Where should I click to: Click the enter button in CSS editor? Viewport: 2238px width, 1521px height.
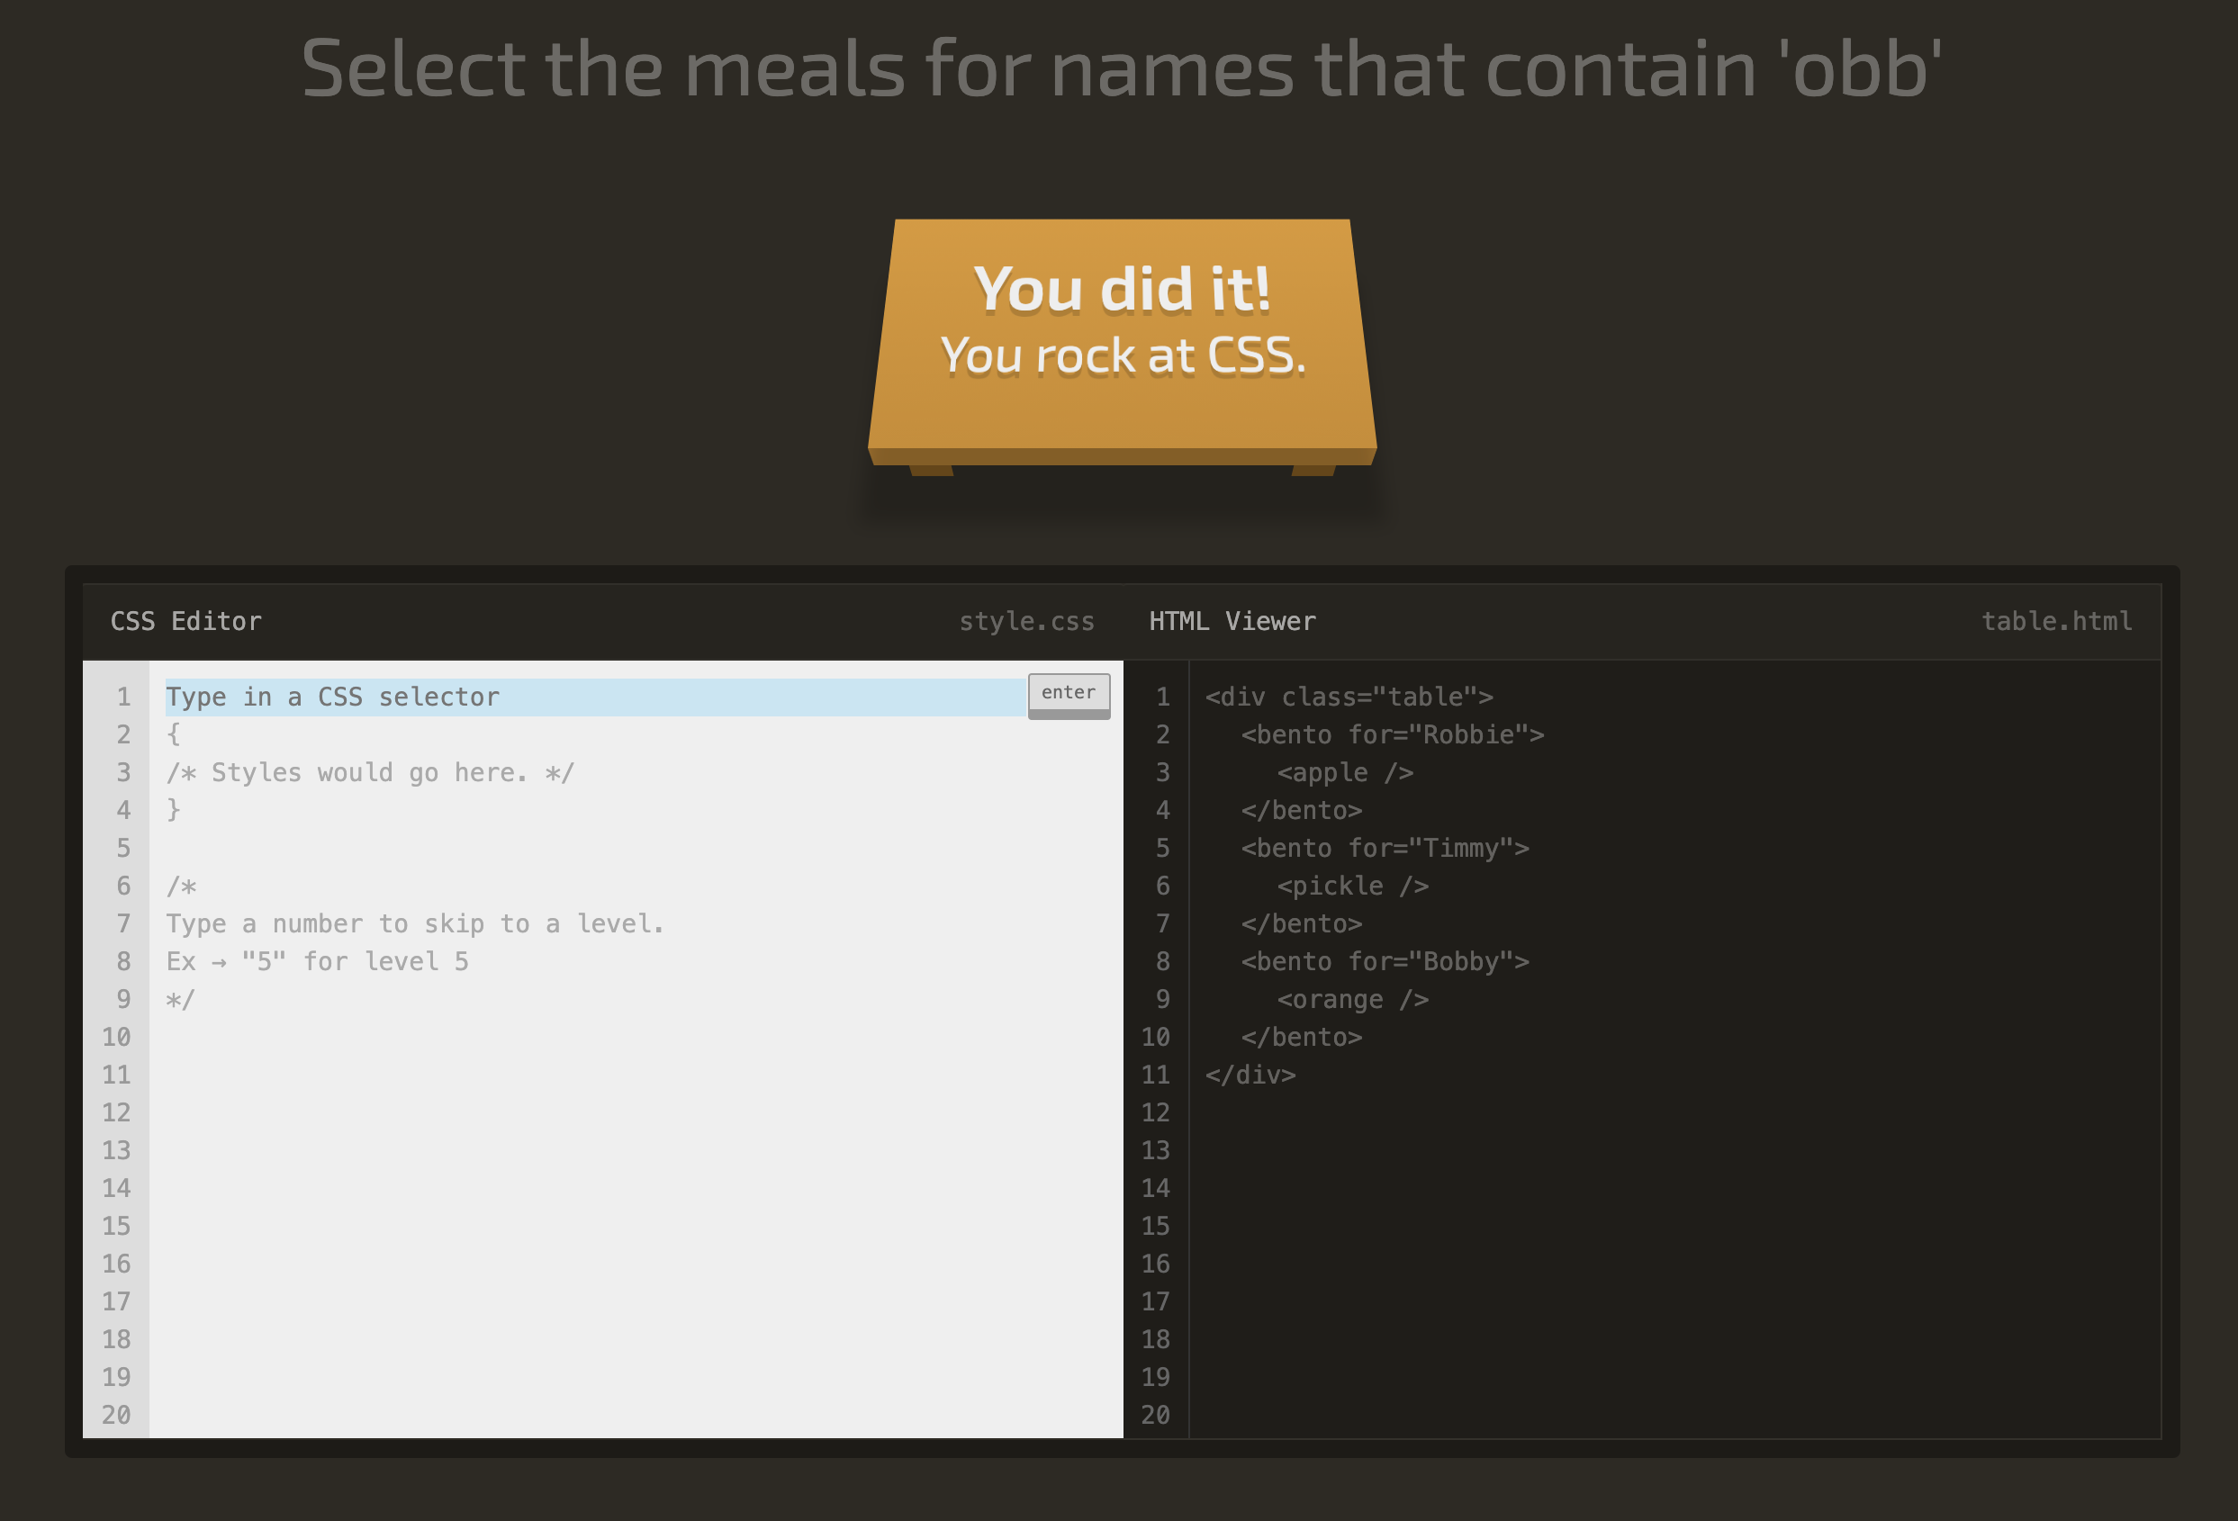[x=1068, y=694]
